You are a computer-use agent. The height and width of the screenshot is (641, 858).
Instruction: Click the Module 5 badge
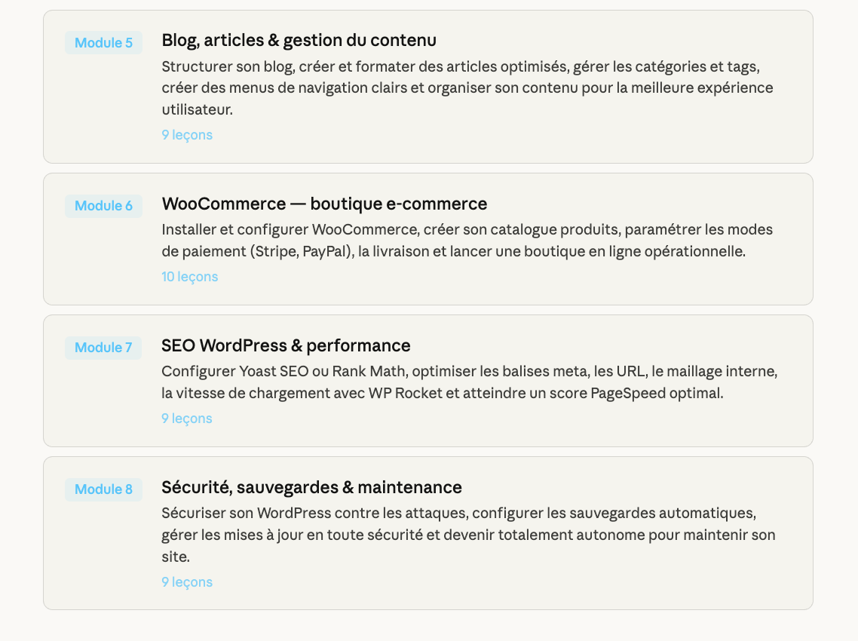pos(103,43)
